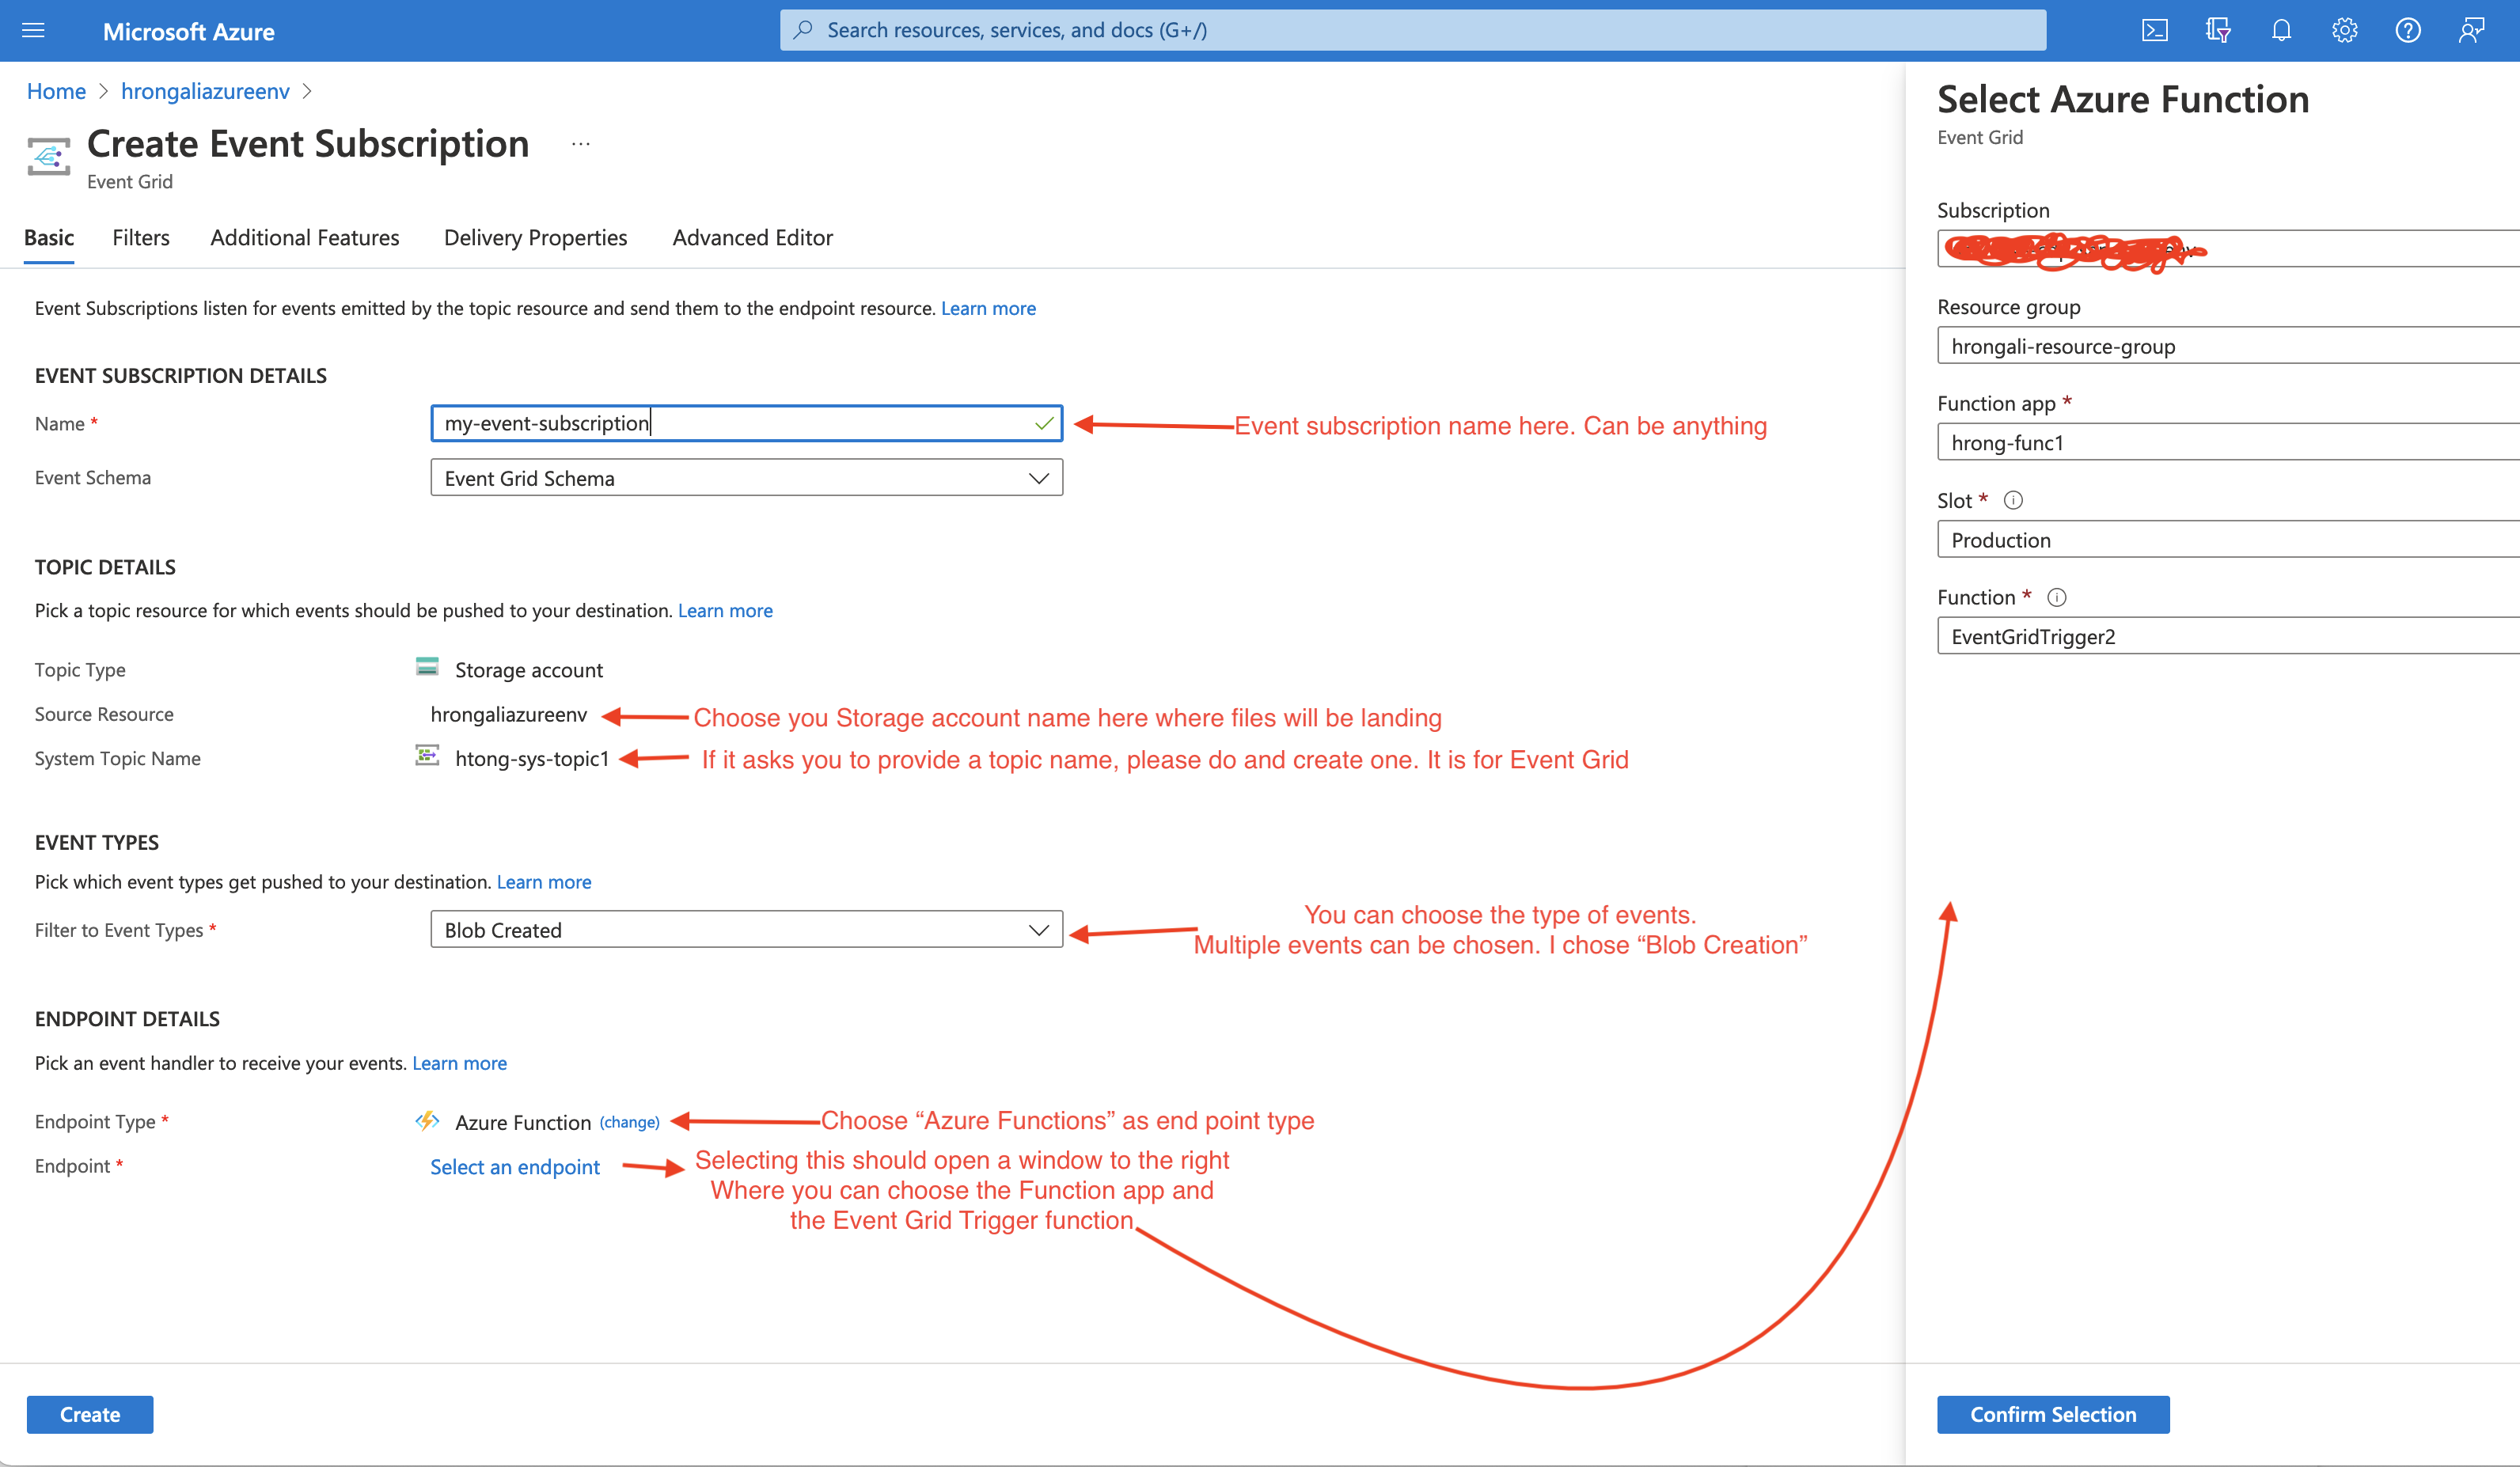The height and width of the screenshot is (1467, 2520).
Task: Open the notifications bell
Action: (2281, 30)
